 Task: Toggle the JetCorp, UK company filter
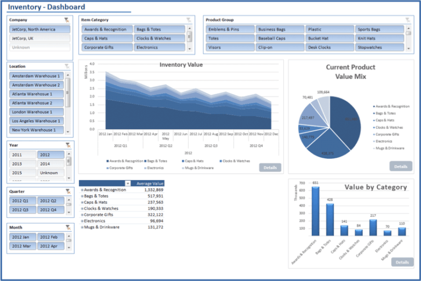[40, 38]
